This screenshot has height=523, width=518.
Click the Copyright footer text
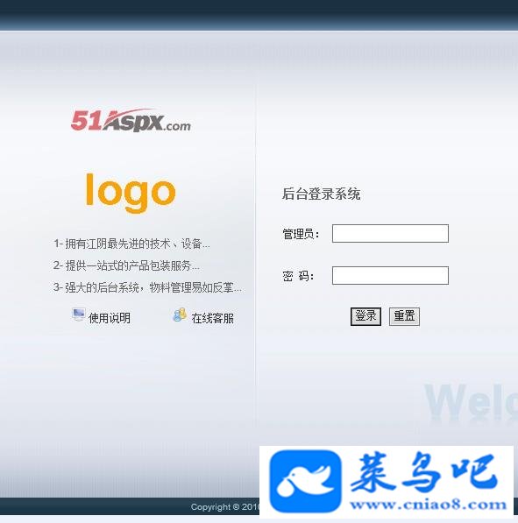point(225,506)
